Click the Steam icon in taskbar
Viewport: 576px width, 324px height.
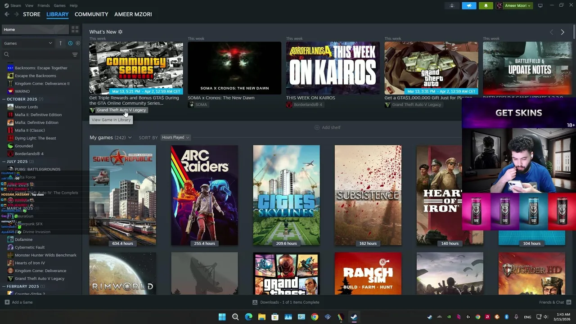click(x=354, y=317)
